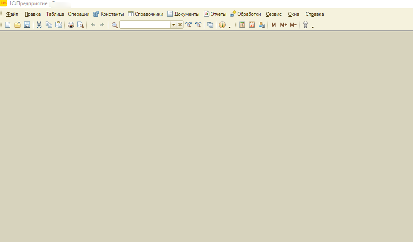Click the save diskette icon
Viewport: 413px width, 242px height.
click(x=27, y=25)
